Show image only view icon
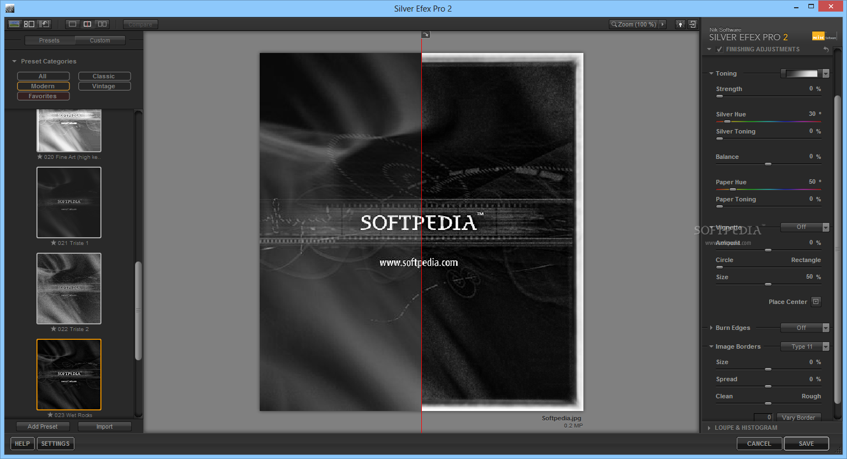Screen dimensions: 847x459 click(14, 24)
